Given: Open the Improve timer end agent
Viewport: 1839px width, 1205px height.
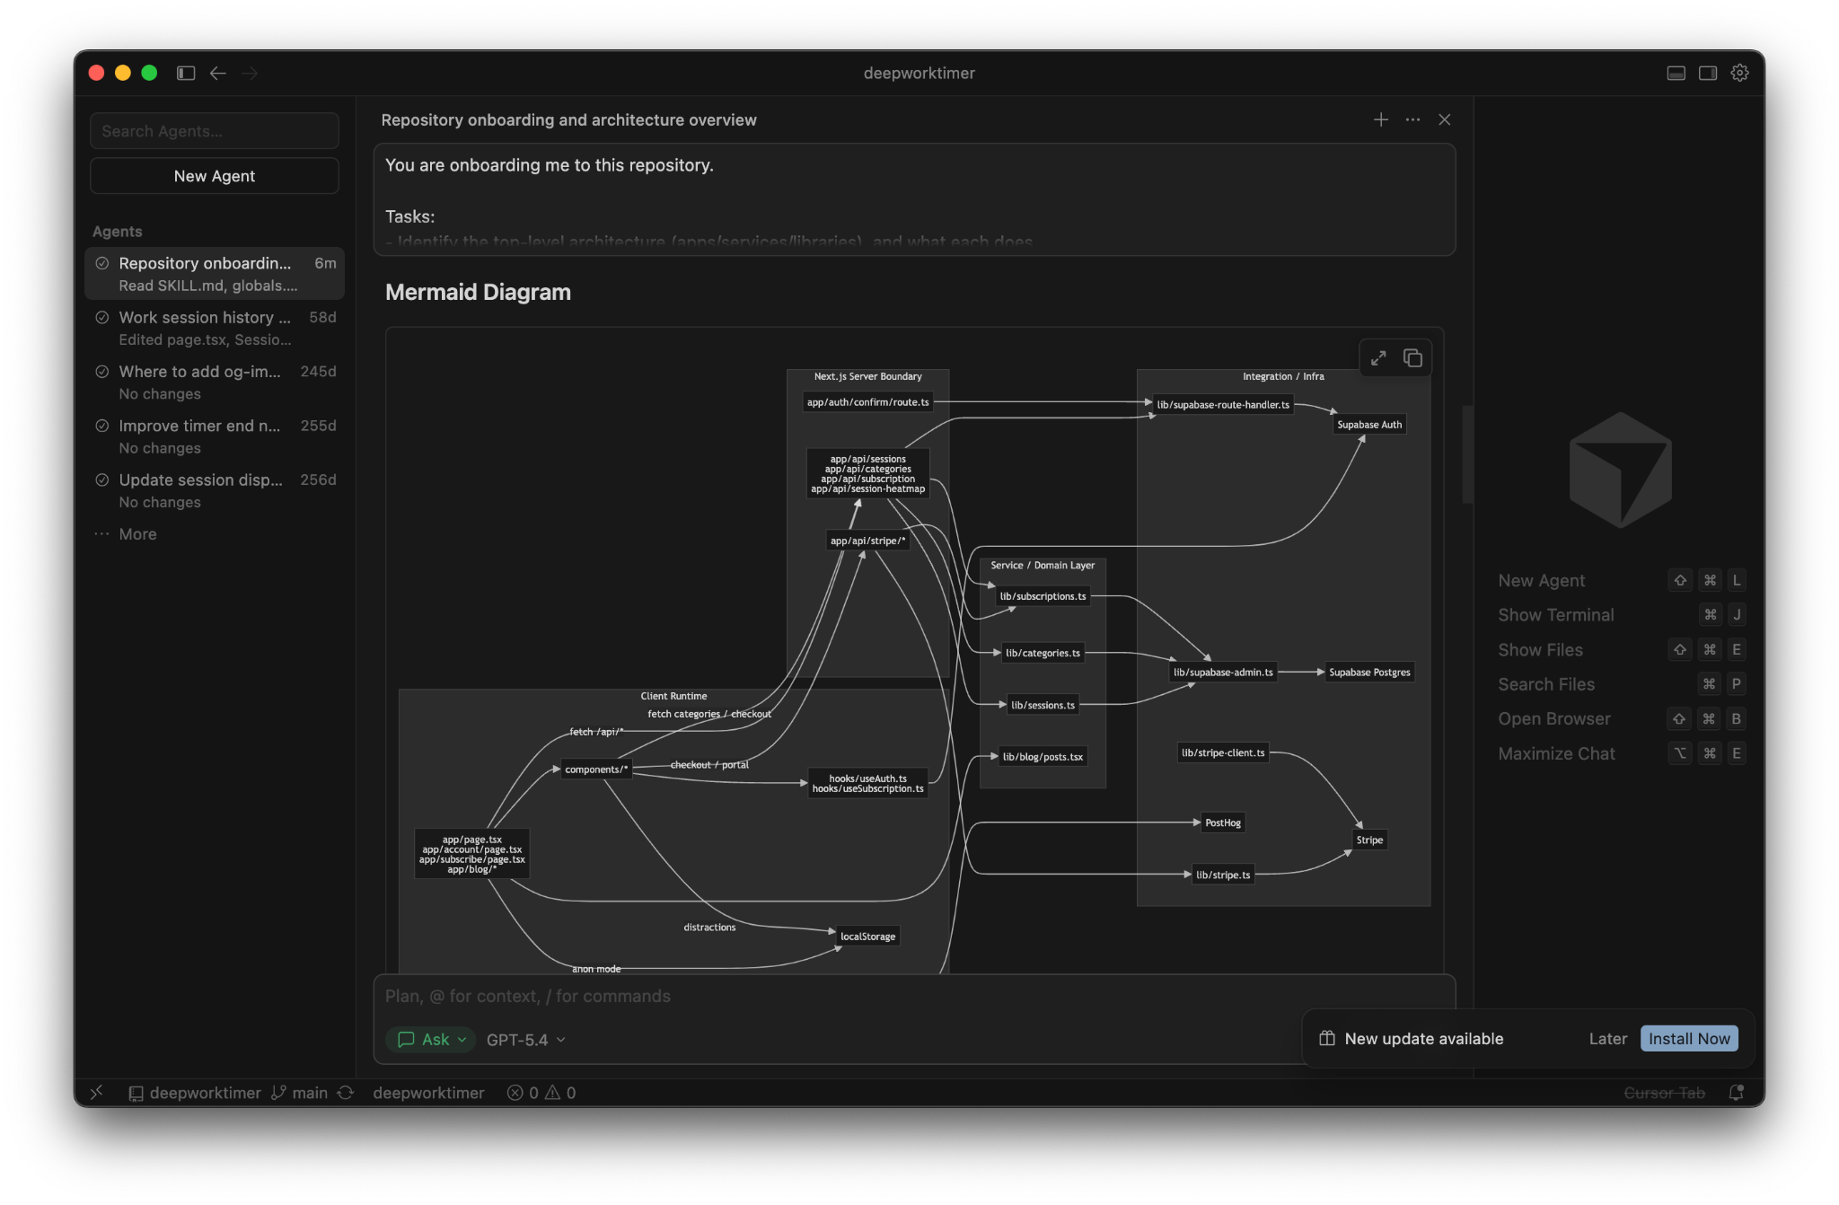Looking at the screenshot, I should 215,436.
